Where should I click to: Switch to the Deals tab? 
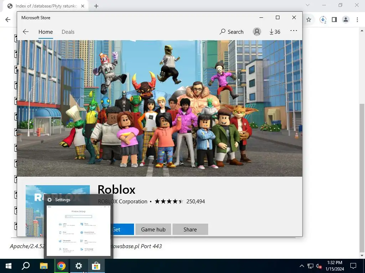tap(68, 32)
